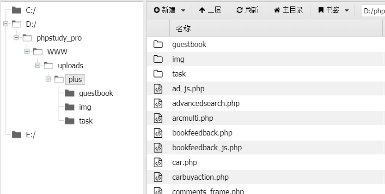This screenshot has height=194, width=385.
Task: Click the folder icon beside img in file list
Action: (x=158, y=59)
